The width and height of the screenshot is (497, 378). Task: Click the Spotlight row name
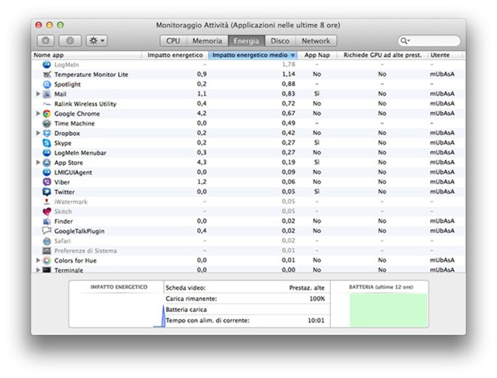coord(67,85)
